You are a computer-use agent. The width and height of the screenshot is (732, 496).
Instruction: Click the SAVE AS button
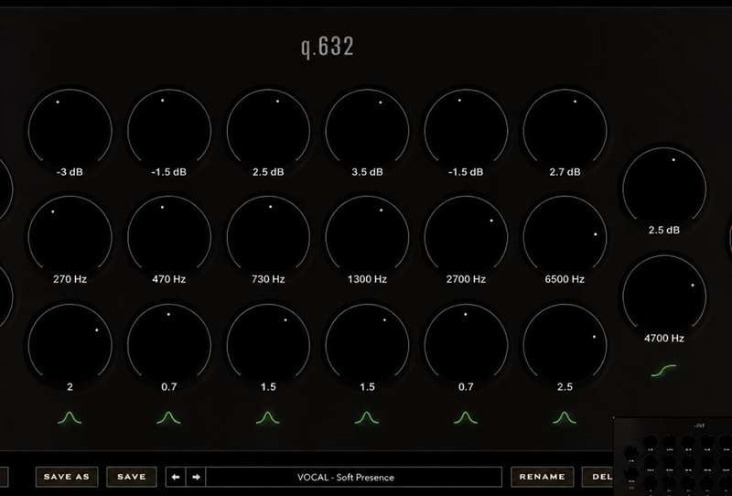pyautogui.click(x=67, y=477)
